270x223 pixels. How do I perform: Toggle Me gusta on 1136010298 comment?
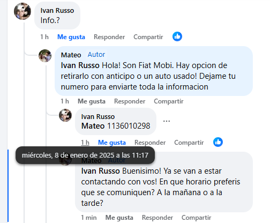[x=112, y=143]
